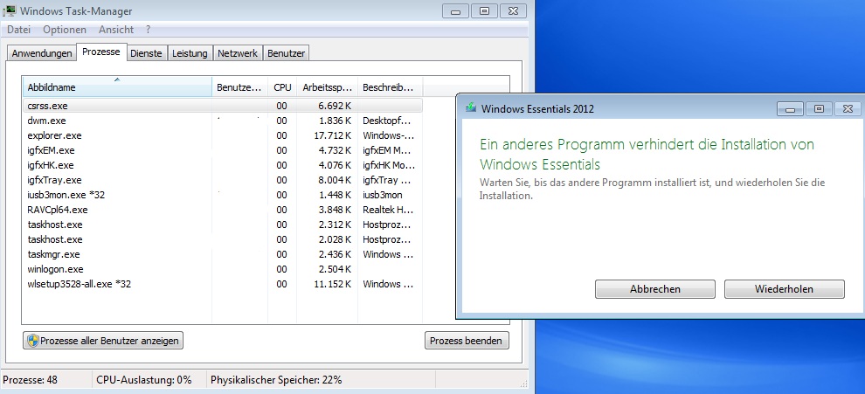Click the Desktopf... description cell

tap(386, 121)
